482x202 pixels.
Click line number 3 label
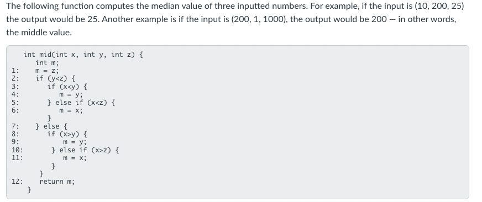(15, 87)
